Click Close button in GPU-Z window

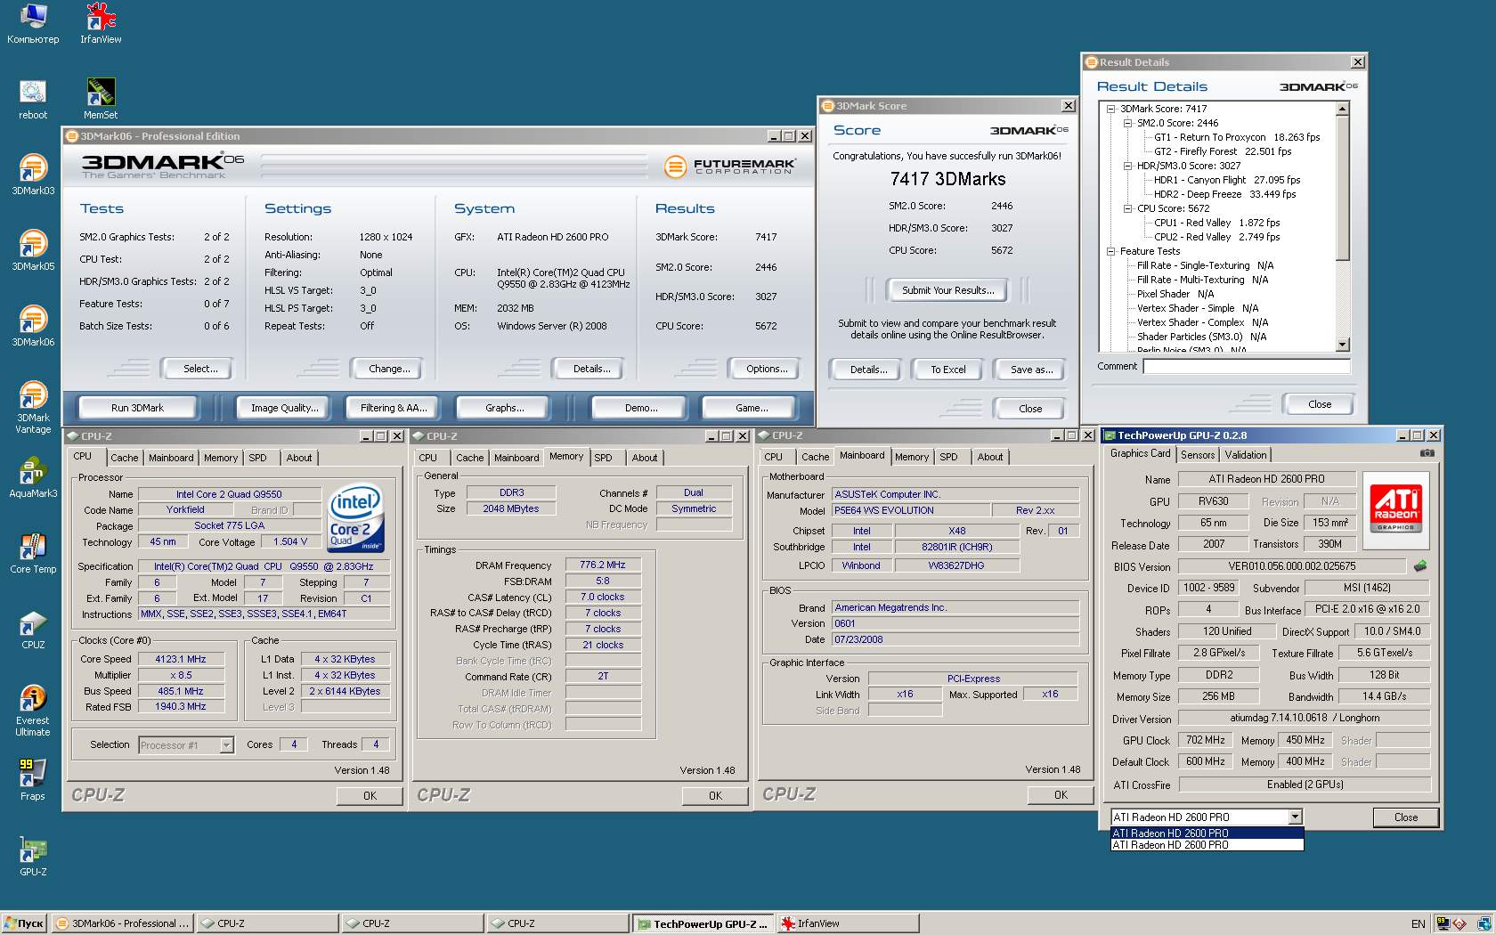click(1405, 817)
